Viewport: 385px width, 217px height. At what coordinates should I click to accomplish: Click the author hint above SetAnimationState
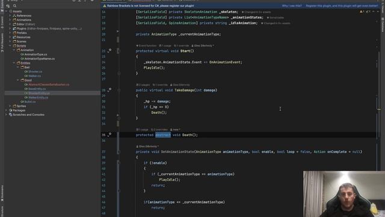(x=147, y=146)
